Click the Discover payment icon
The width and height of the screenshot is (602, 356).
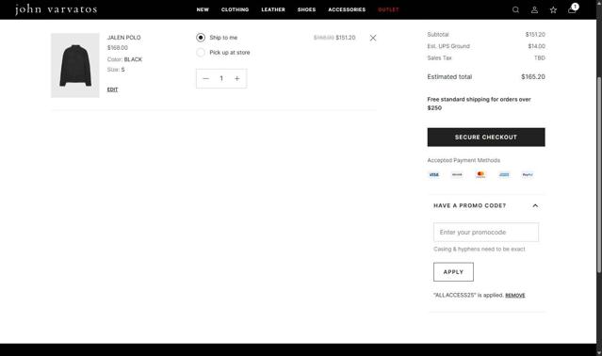tap(457, 174)
